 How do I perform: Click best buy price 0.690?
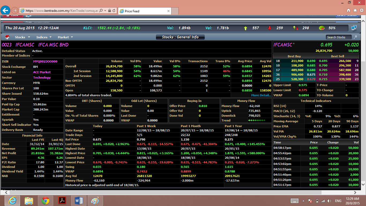click(311, 61)
